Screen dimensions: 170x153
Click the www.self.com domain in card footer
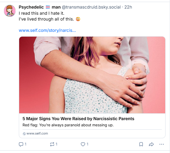(x=37, y=133)
